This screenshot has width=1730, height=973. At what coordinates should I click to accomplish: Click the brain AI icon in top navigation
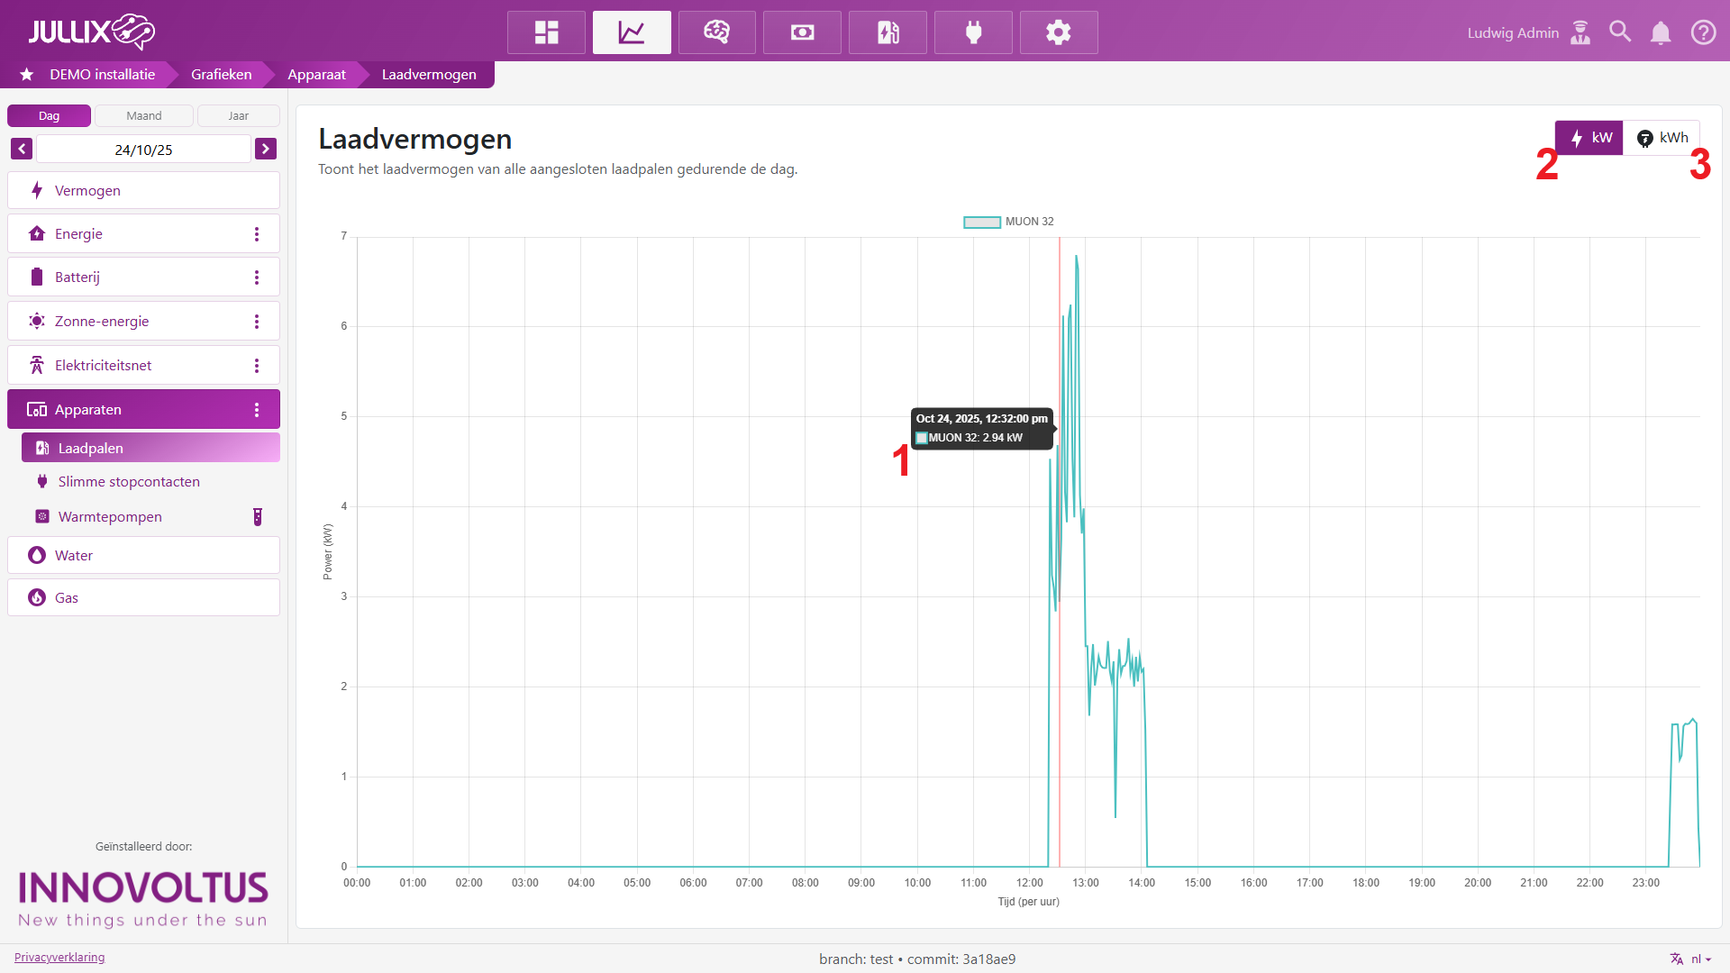point(716,32)
